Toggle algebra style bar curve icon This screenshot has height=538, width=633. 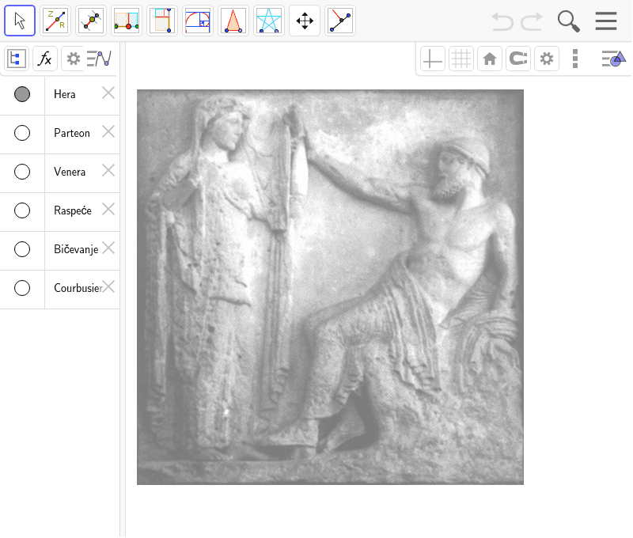100,59
